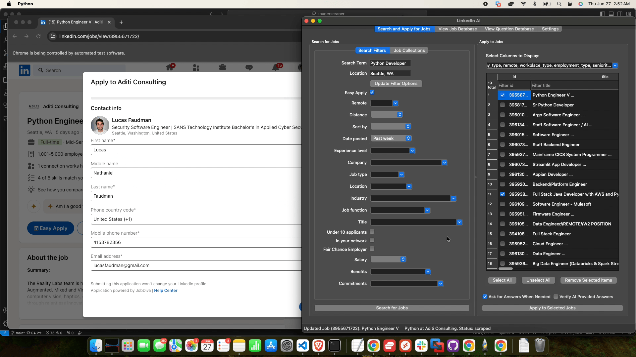Open Spotlight search in menu bar
636x357 pixels.
pos(559,4)
